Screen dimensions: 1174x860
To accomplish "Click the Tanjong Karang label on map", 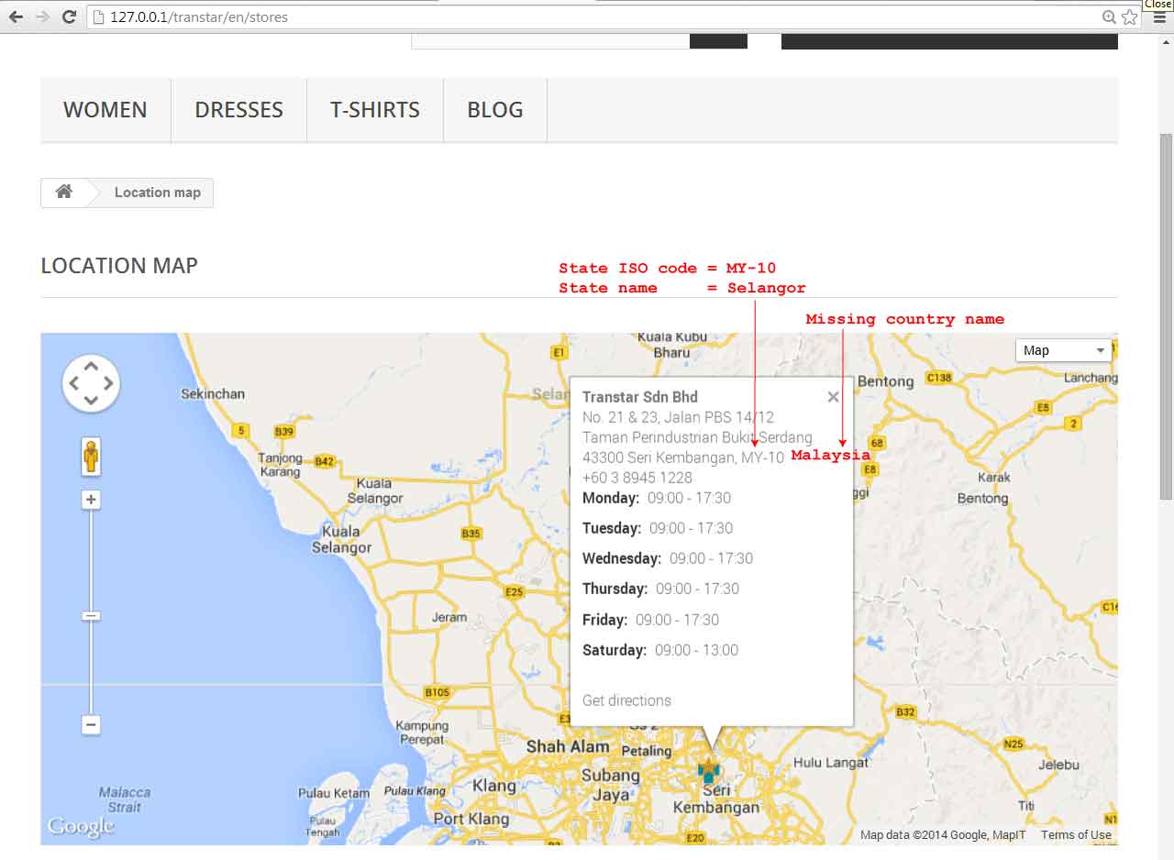I will 280,465.
